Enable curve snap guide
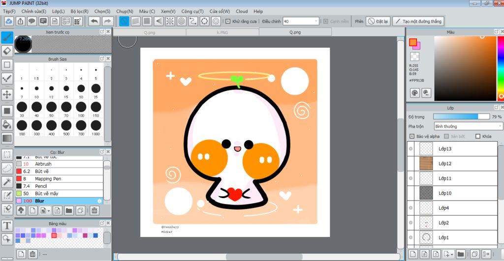The height and width of the screenshot is (261, 504). click(x=193, y=22)
